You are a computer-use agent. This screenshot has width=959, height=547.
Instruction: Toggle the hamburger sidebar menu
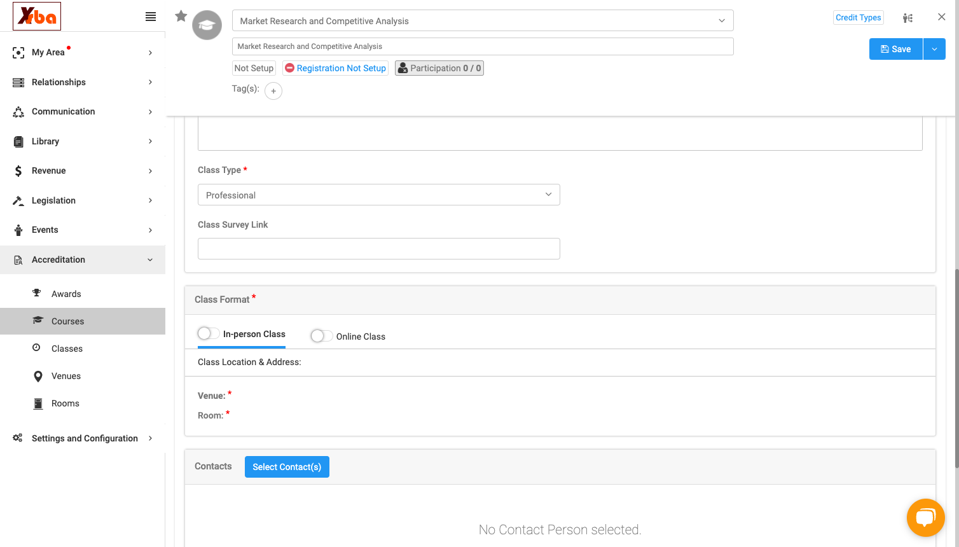coord(151,17)
